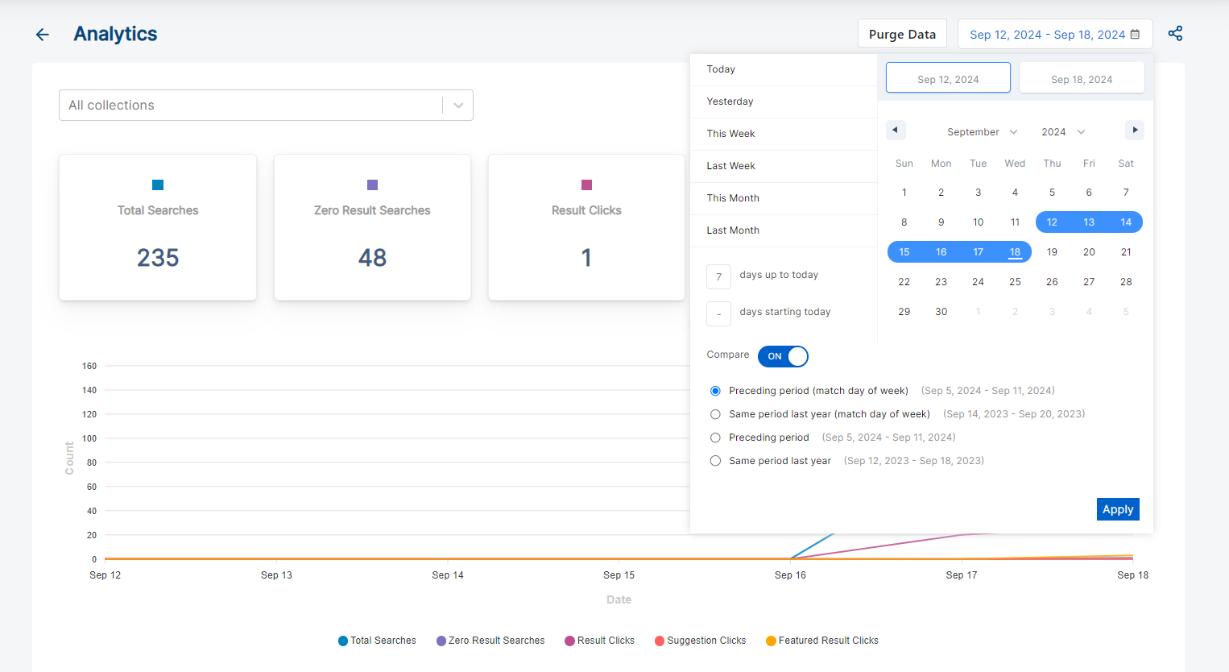1229x672 pixels.
Task: Open the All collections dropdown
Action: [266, 106]
